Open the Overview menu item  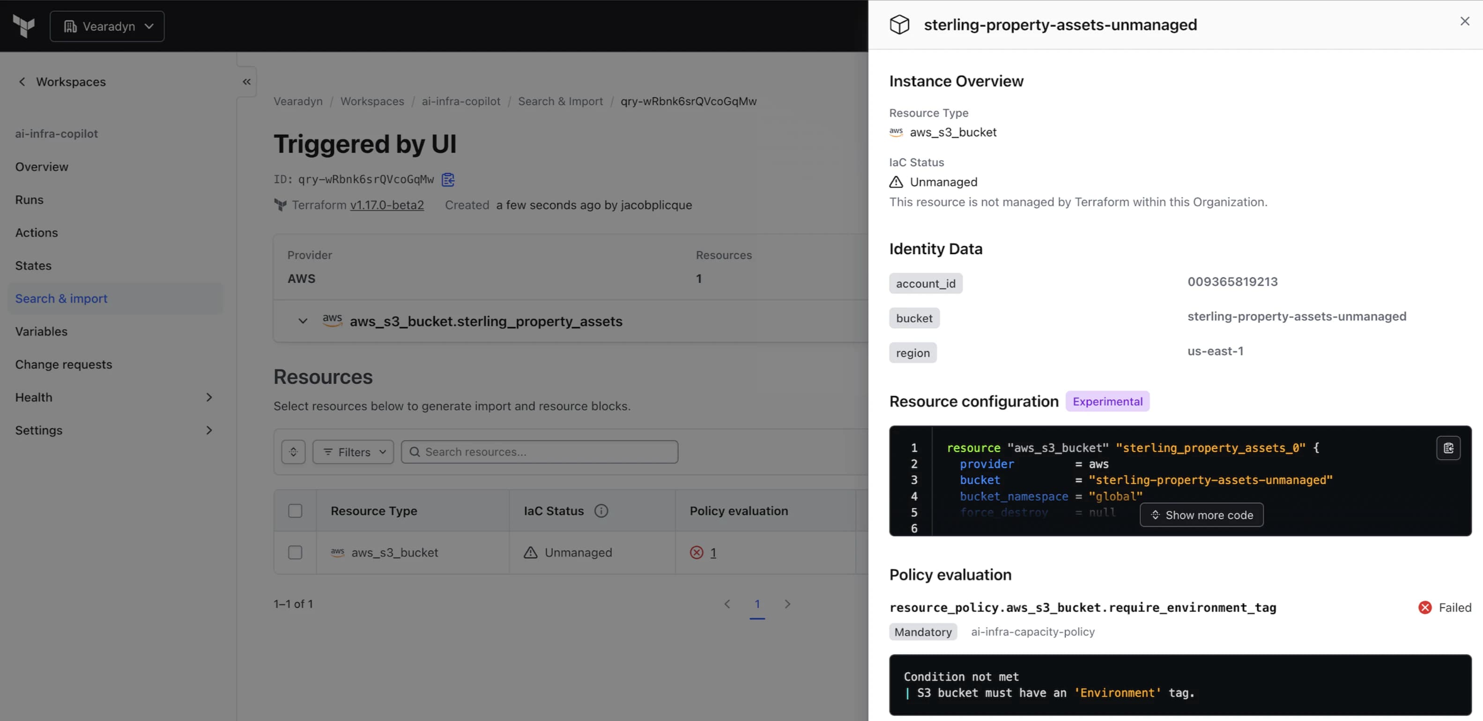coord(41,167)
